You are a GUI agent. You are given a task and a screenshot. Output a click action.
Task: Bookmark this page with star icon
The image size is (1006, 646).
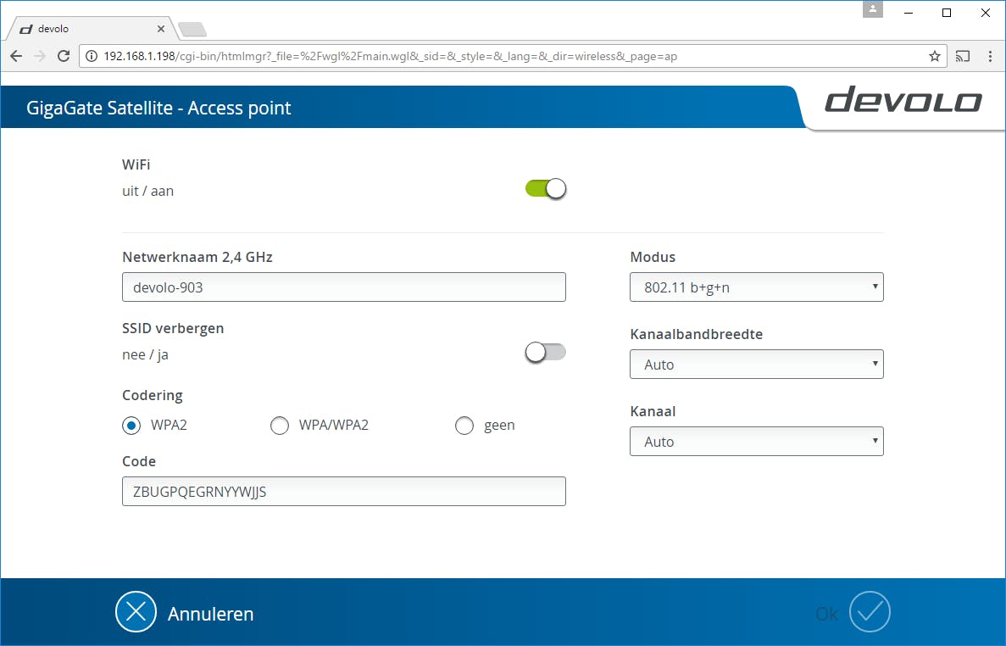tap(935, 57)
